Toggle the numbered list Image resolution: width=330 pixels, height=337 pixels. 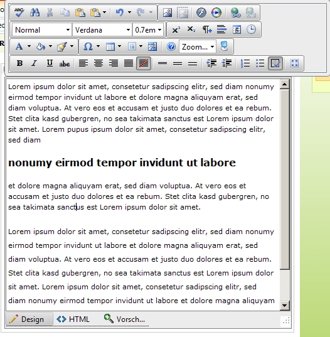point(245,63)
